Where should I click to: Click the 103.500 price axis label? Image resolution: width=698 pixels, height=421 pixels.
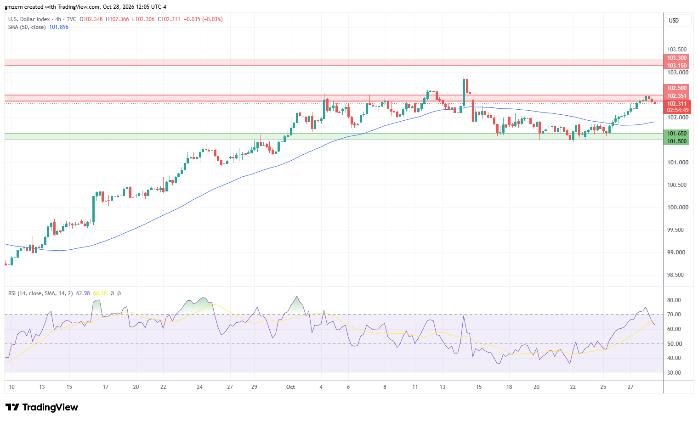point(677,50)
